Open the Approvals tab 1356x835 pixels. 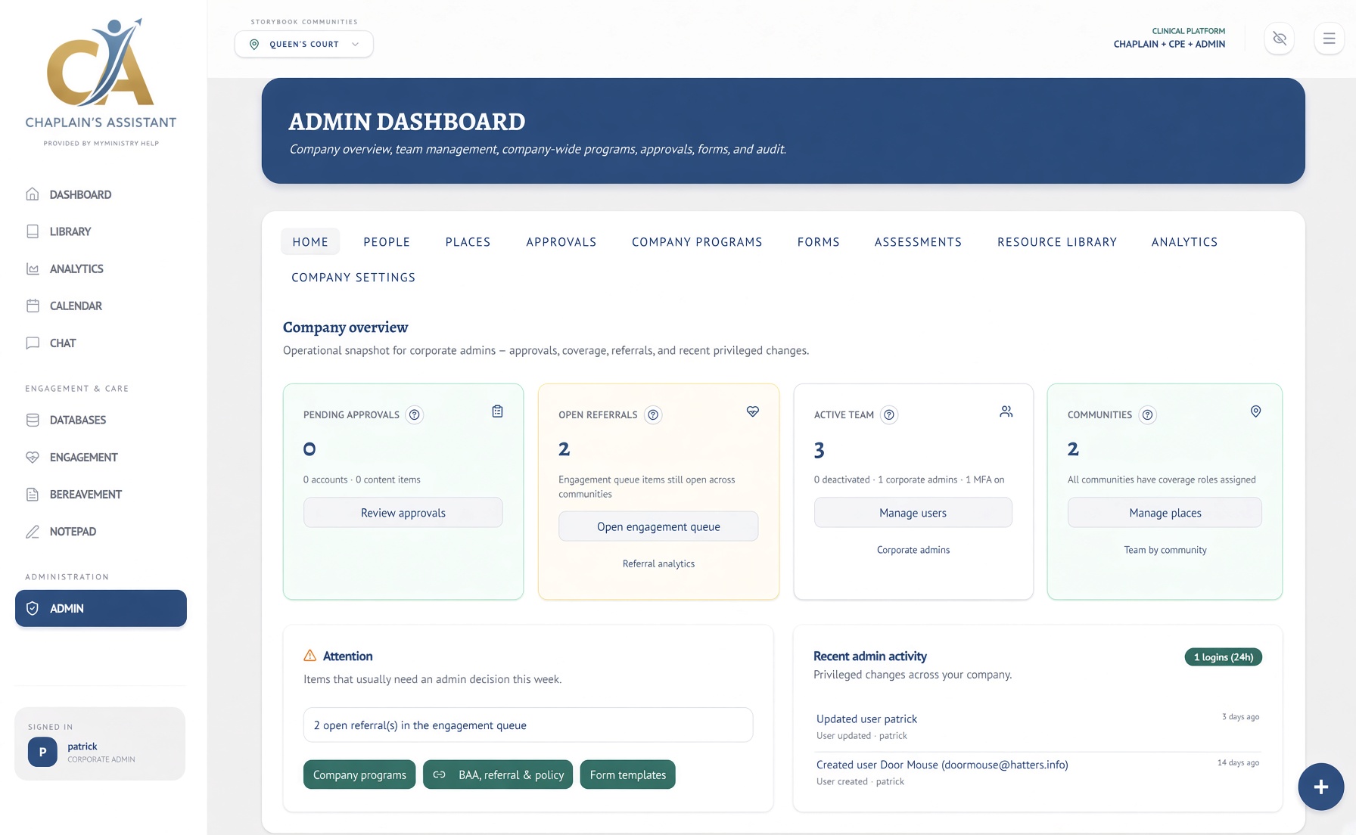tap(561, 242)
